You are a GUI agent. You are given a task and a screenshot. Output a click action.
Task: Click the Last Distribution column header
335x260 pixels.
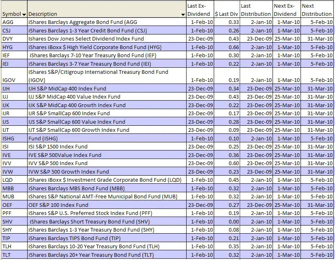coord(256,10)
